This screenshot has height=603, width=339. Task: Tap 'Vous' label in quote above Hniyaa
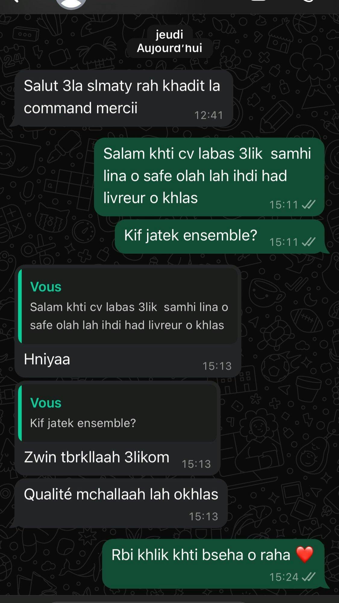[x=46, y=287]
